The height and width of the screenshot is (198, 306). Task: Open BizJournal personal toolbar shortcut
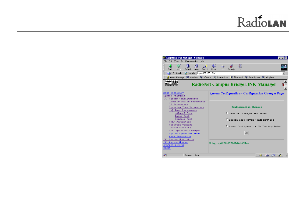237,77
